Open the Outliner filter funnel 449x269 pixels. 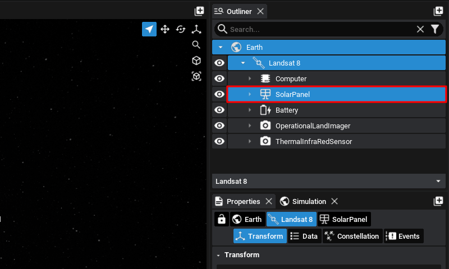tap(435, 29)
